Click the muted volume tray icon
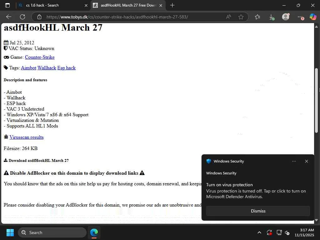The height and width of the screenshot is (240, 320). (x=287, y=232)
